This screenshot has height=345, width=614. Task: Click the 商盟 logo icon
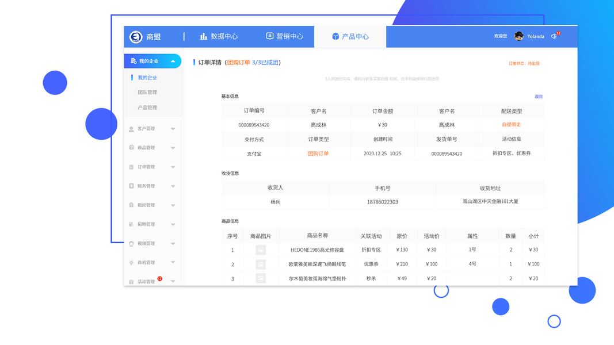coord(136,37)
